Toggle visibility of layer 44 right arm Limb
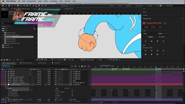The width and height of the screenshot is (185, 104). (x=30, y=99)
